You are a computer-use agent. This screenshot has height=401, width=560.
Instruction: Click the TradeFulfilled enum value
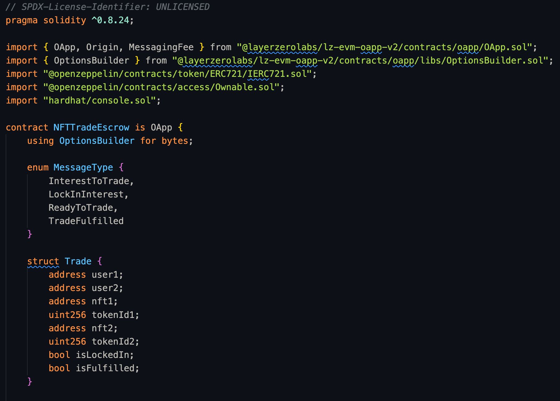[x=86, y=221]
